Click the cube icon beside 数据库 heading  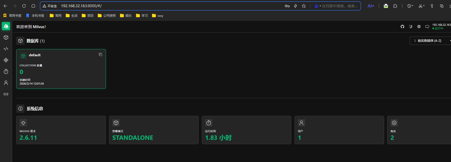[x=20, y=41]
